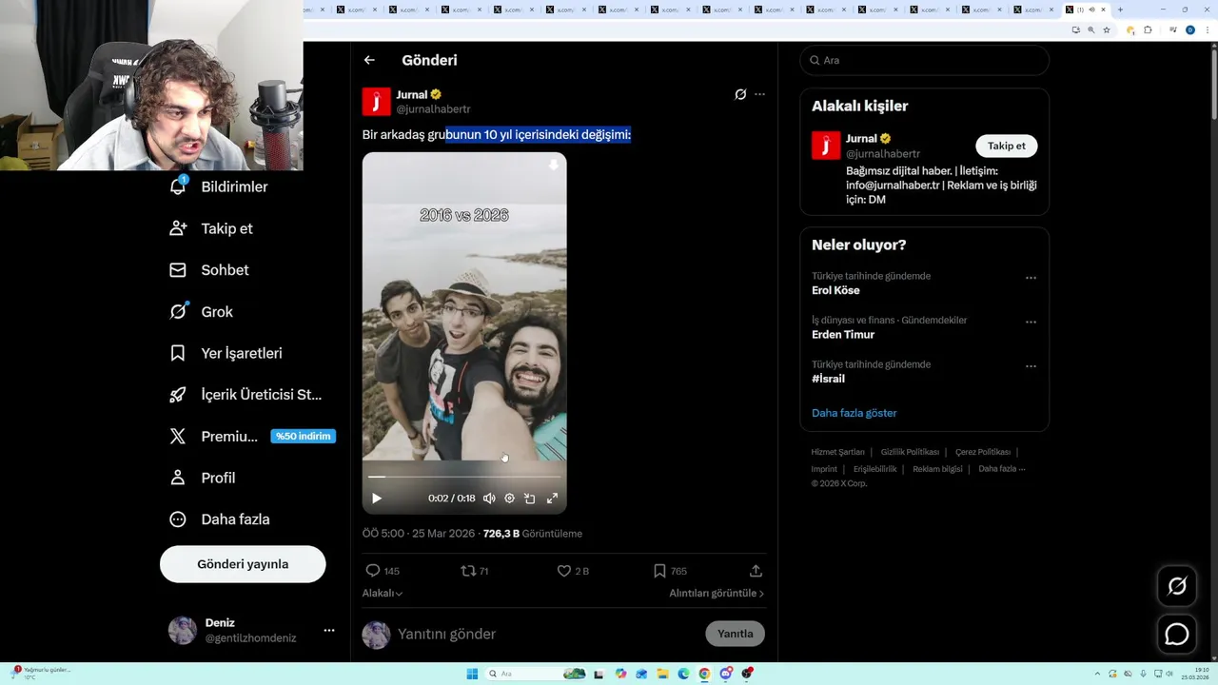Click the Jurnal avatar on the post

pyautogui.click(x=376, y=101)
